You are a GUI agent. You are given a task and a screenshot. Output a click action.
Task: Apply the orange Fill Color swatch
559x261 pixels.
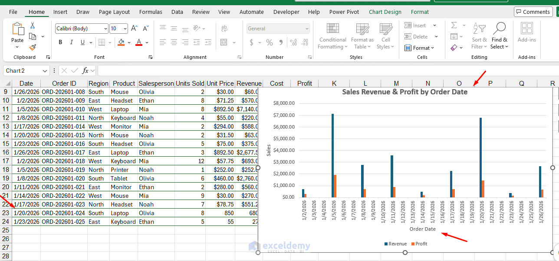pos(121,42)
